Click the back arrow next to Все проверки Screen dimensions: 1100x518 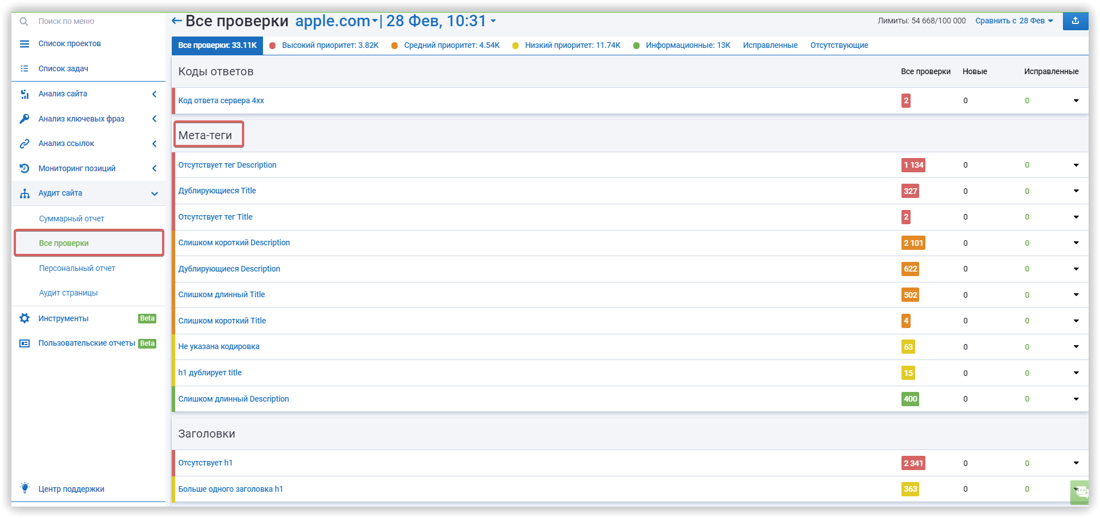(177, 21)
